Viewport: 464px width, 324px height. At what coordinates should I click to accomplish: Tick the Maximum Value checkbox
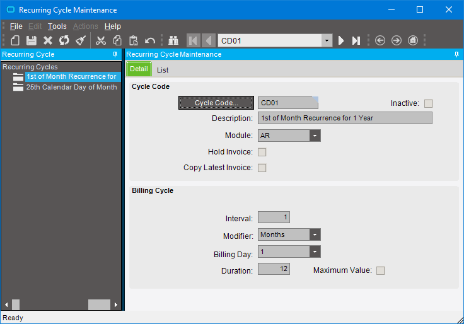pos(380,271)
